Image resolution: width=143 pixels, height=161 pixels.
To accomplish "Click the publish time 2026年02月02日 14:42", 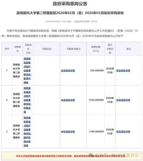I will (56, 21).
